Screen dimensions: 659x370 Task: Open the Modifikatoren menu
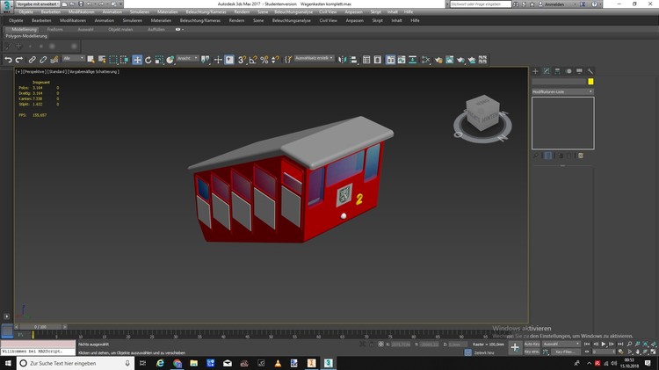tap(73, 20)
